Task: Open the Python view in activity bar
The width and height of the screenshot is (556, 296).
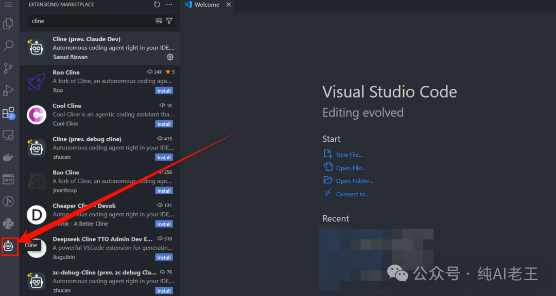Action: coord(8,224)
